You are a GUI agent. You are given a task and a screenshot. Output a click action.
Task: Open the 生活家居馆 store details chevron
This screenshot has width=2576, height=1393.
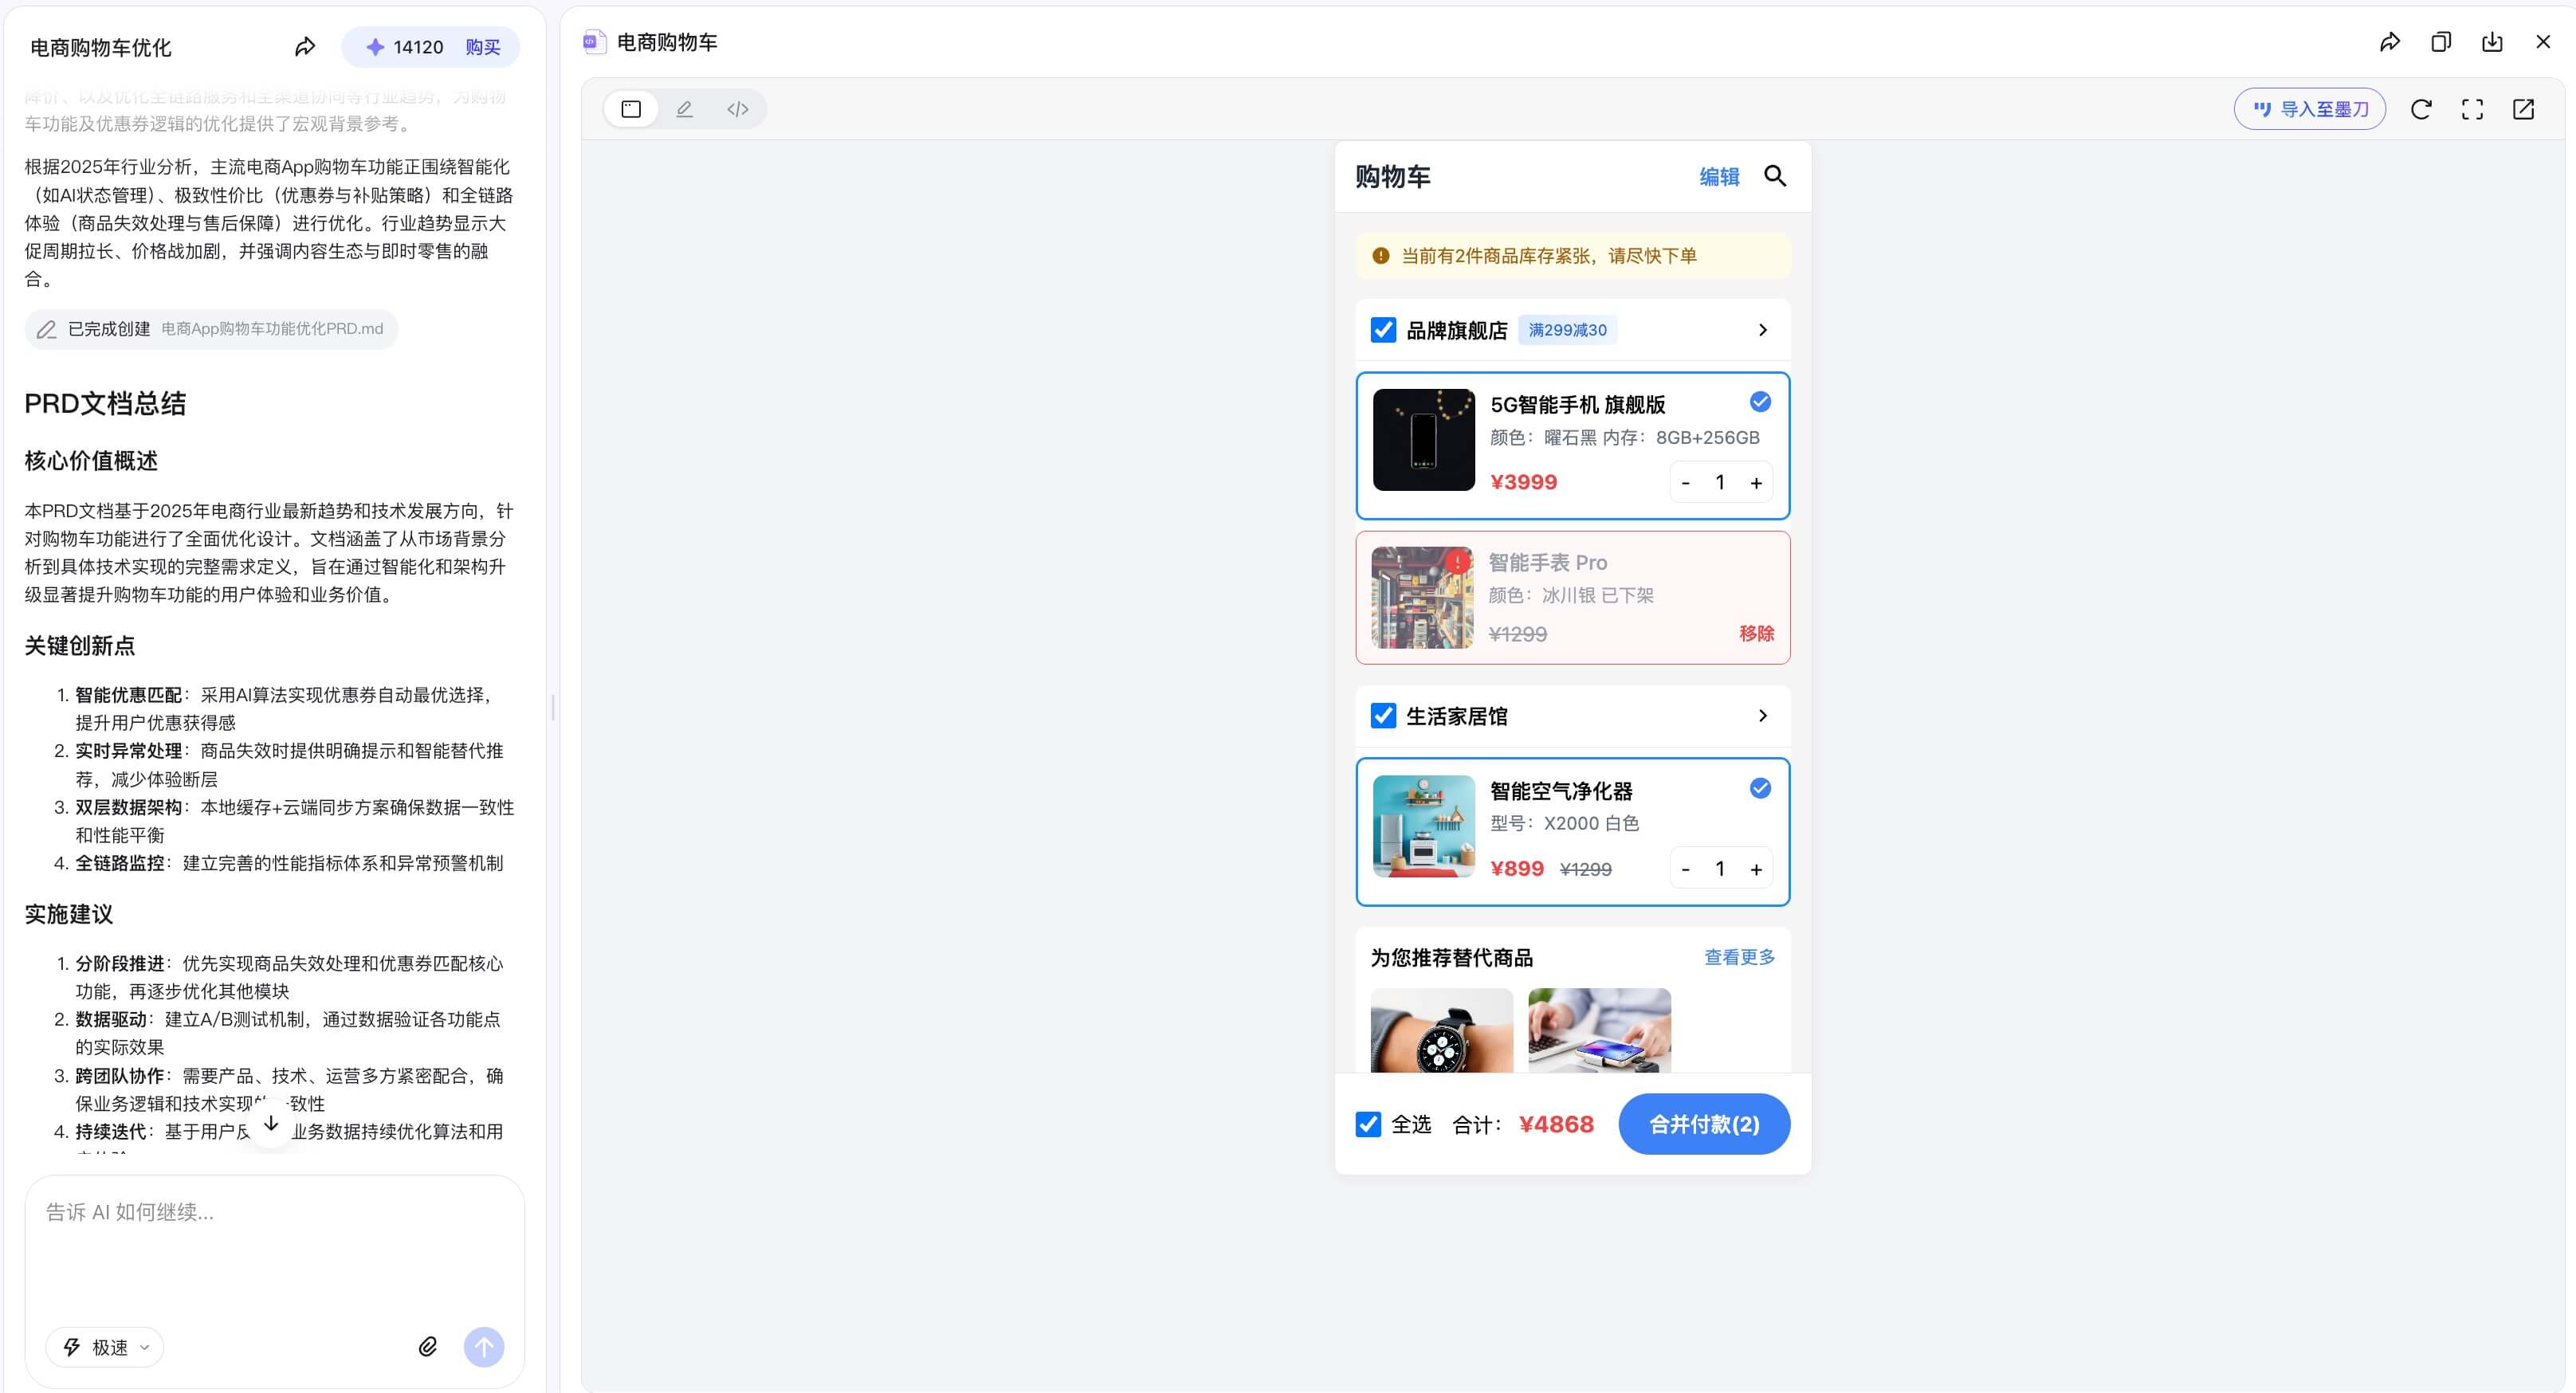coord(1763,715)
